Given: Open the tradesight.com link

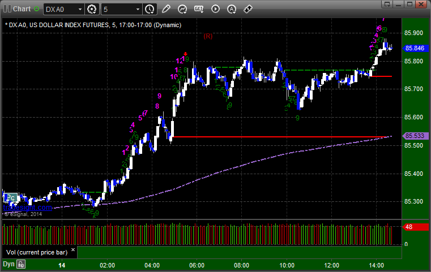Looking at the screenshot, I should (x=27, y=208).
